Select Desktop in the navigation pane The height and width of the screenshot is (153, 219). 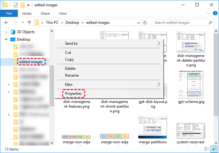coord(23,39)
